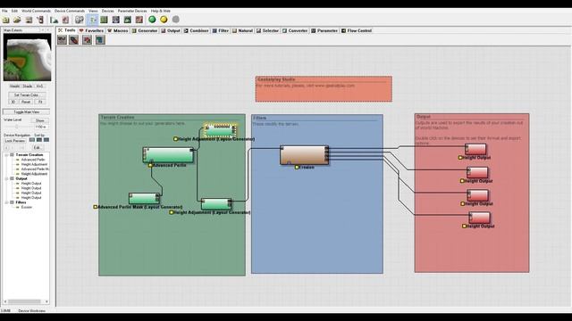The image size is (572, 321).
Task: Open the Device Commands menu
Action: (x=70, y=11)
